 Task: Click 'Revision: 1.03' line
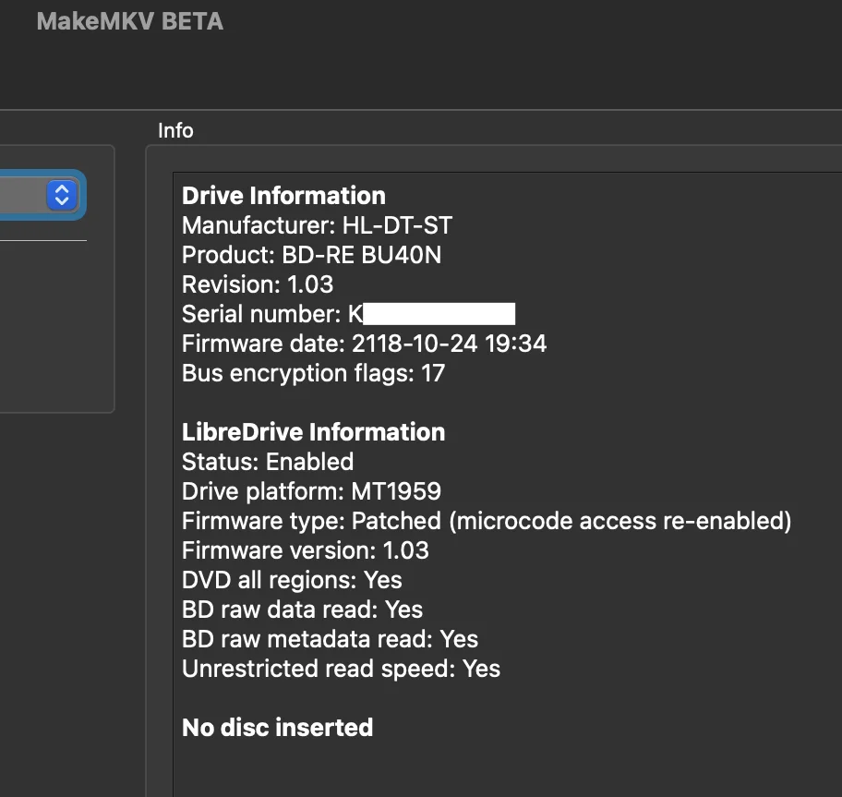pos(258,284)
